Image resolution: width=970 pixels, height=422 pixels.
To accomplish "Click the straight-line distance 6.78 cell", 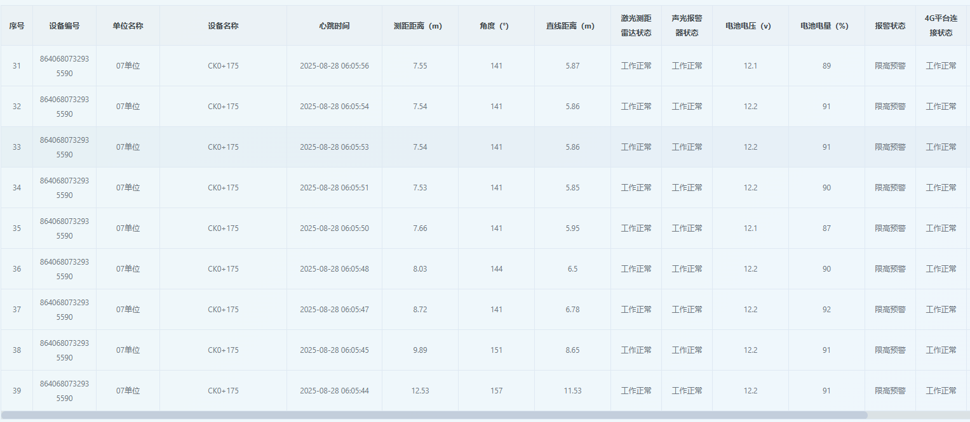I will coord(572,310).
